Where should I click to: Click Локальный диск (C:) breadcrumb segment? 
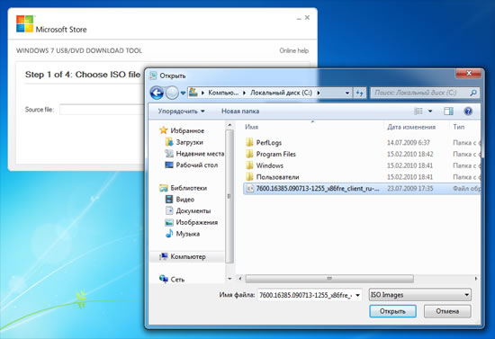(281, 93)
